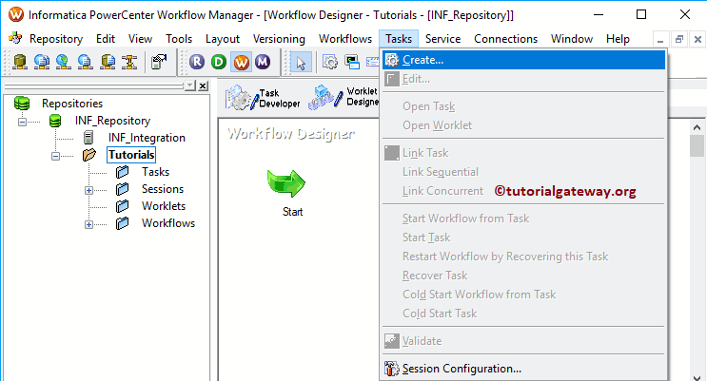Open the View menu

coord(140,39)
